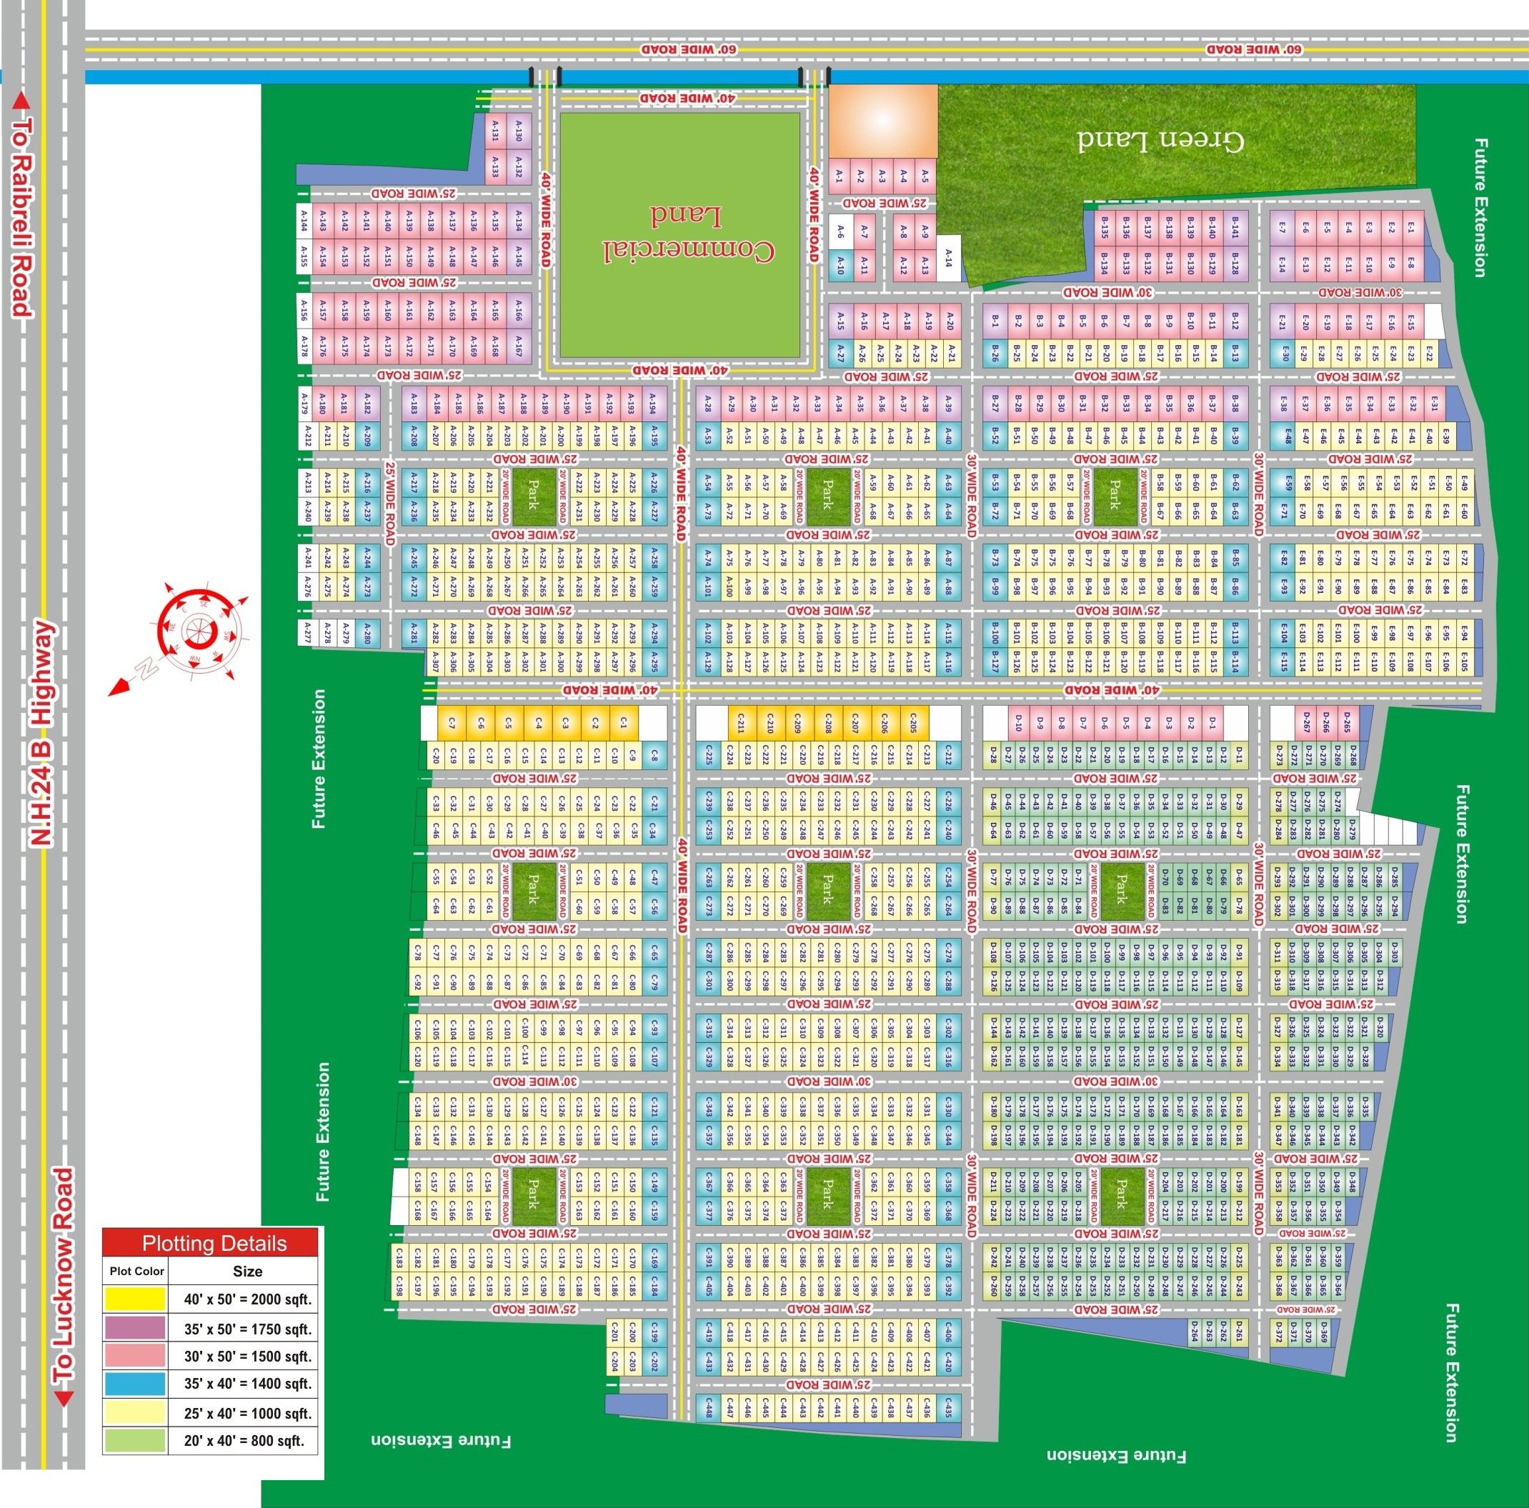Select the white plot A-14

[949, 258]
